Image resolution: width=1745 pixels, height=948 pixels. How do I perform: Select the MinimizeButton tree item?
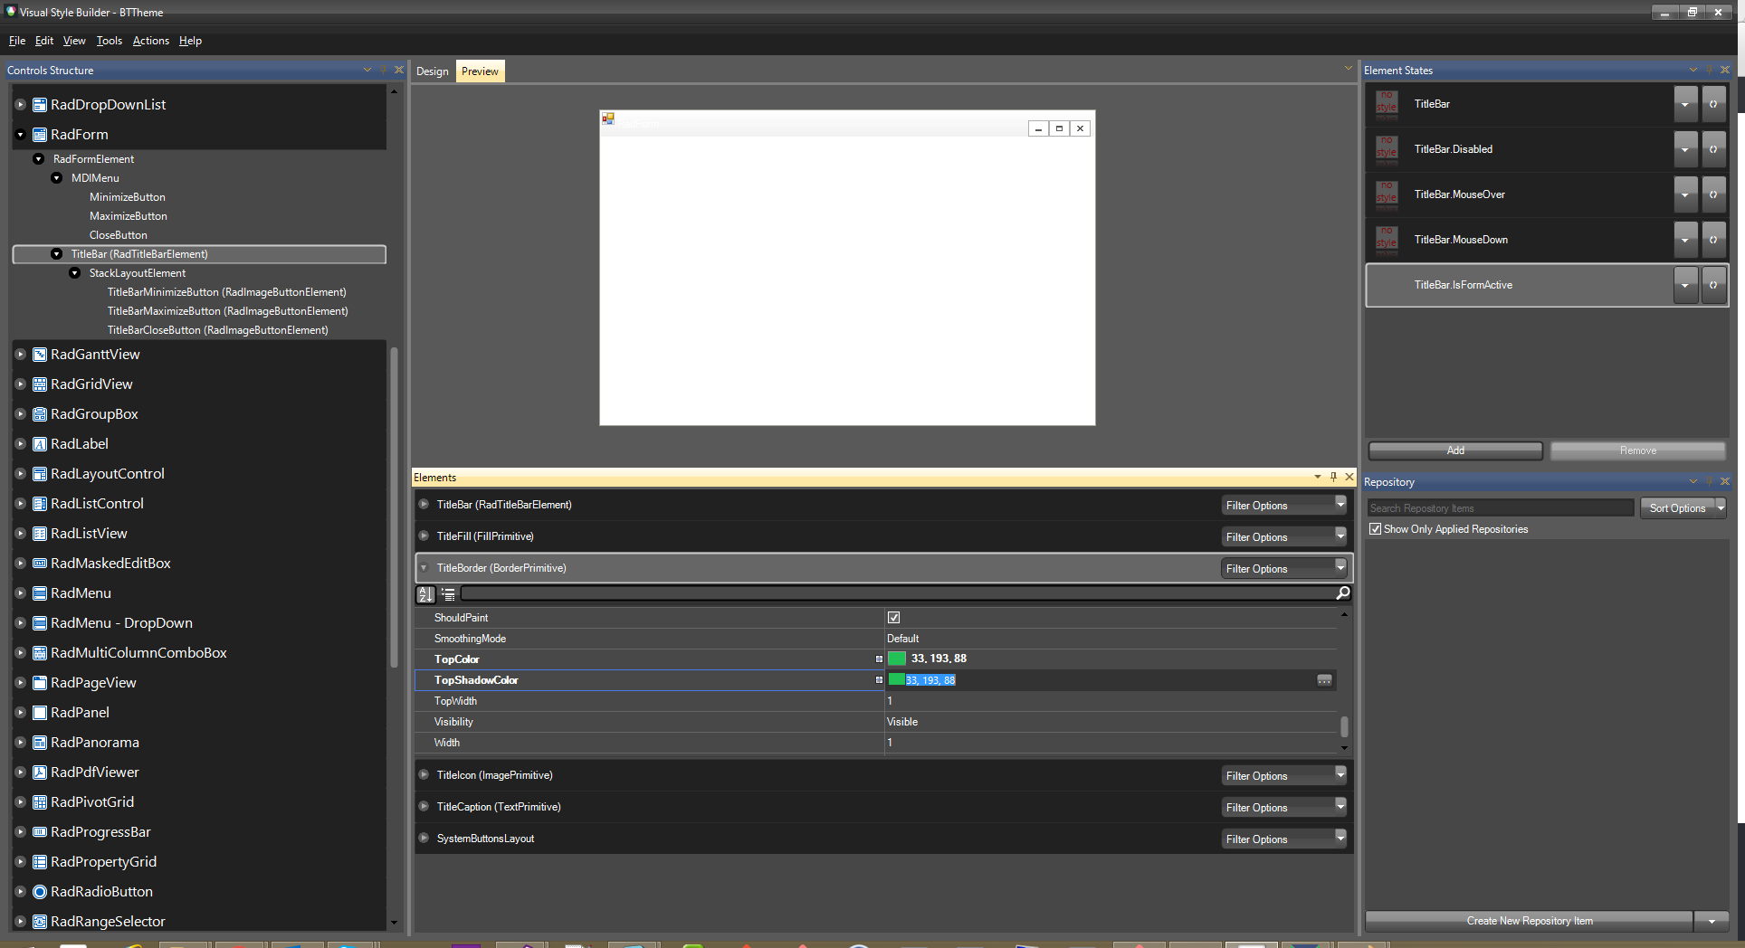click(x=128, y=197)
